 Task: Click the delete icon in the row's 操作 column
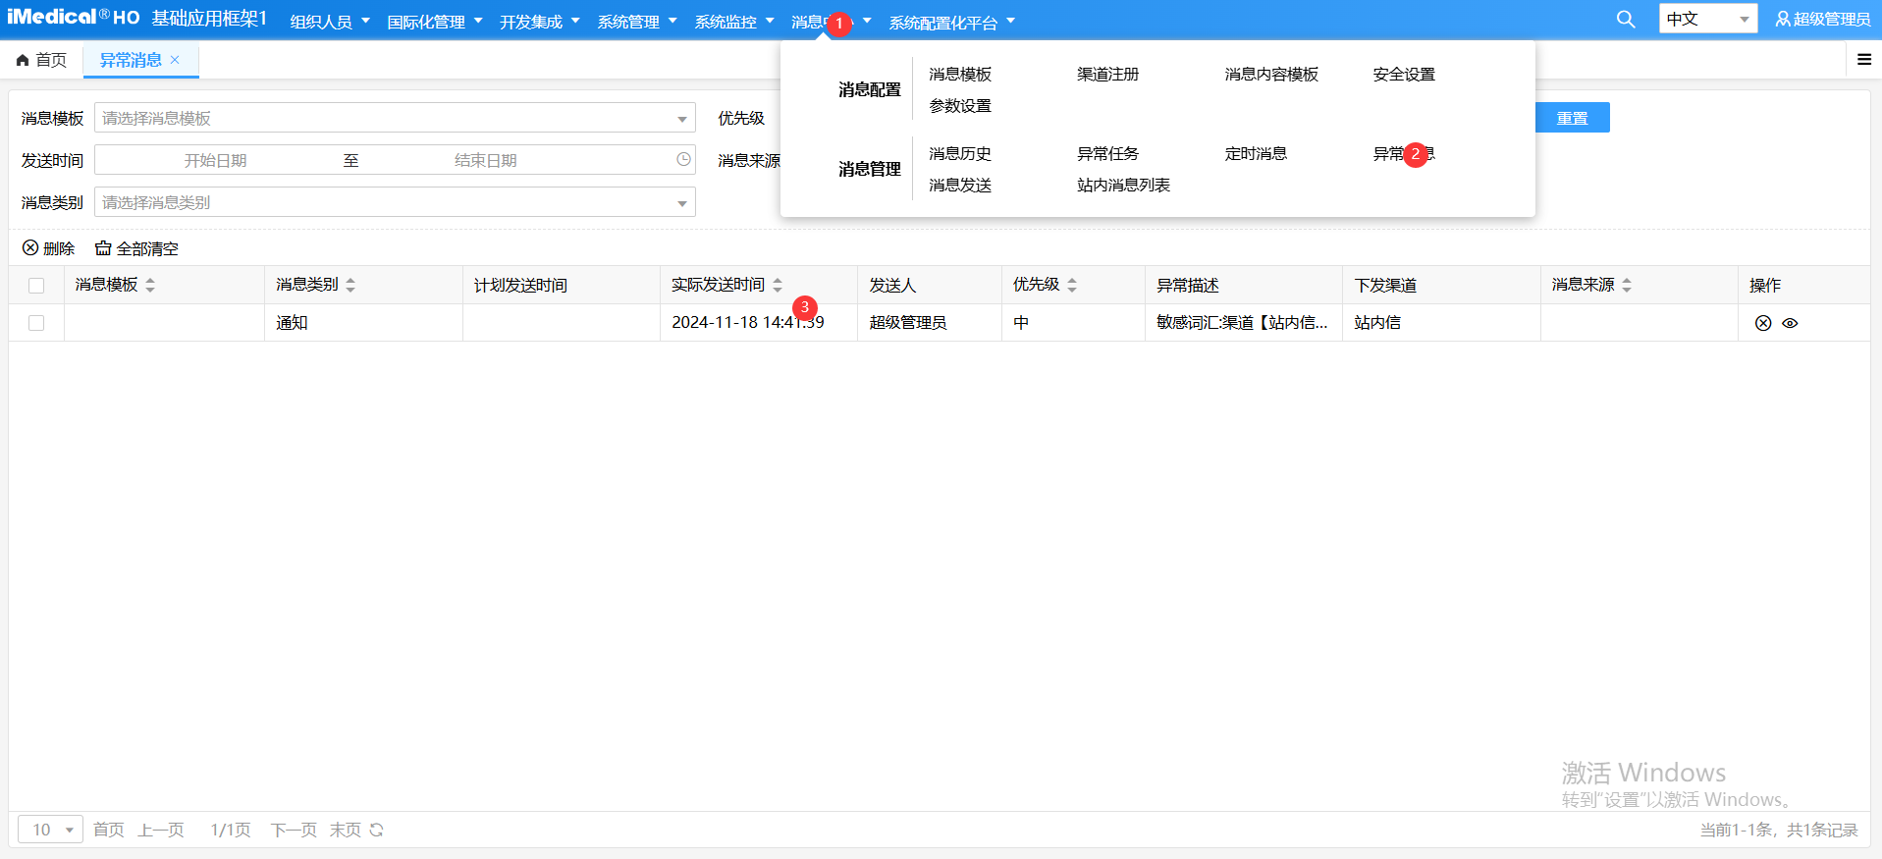[1763, 323]
